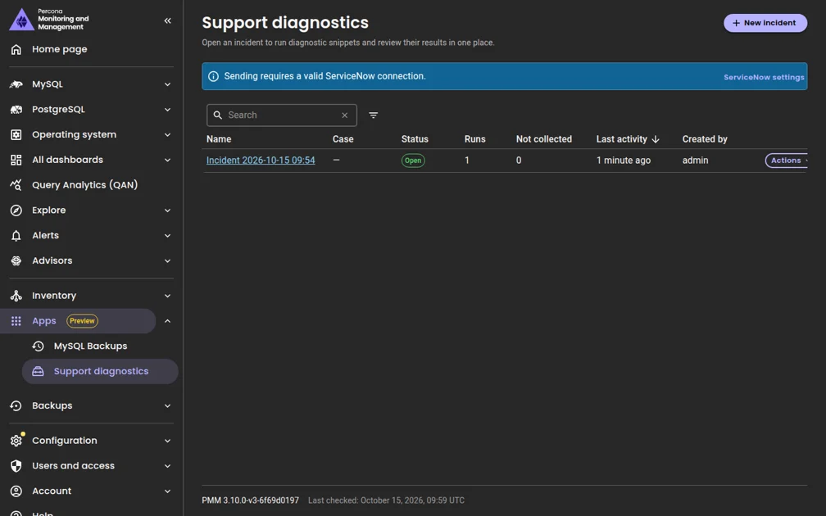This screenshot has width=826, height=516.
Task: Sort by the Case column header
Action: (343, 139)
